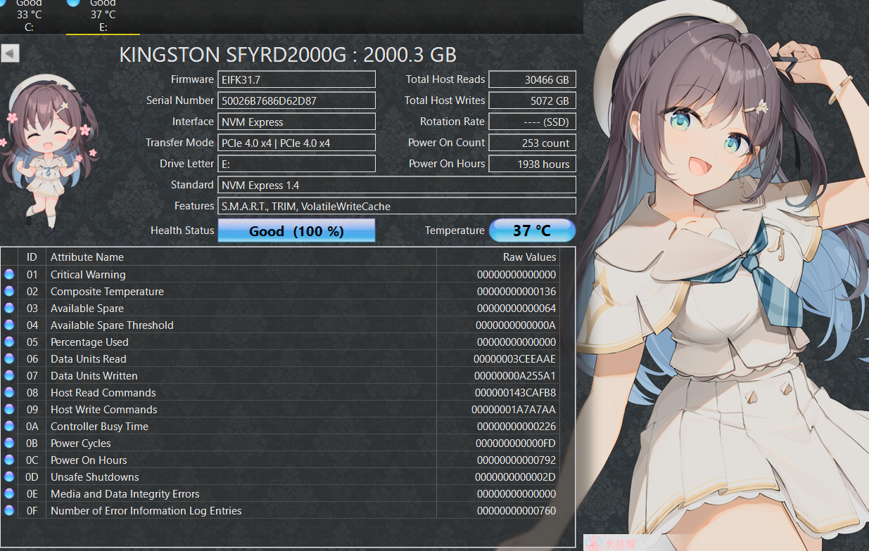
Task: Select drive E: tab showing 37 °C
Action: (103, 16)
